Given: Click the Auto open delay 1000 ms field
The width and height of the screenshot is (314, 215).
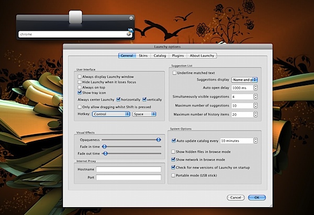Looking at the screenshot, I should pyautogui.click(x=242, y=88).
